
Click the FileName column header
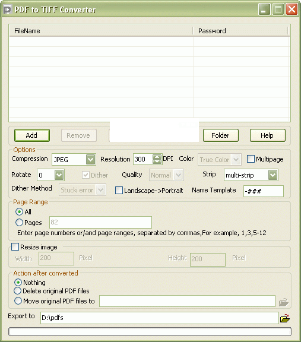[101, 31]
